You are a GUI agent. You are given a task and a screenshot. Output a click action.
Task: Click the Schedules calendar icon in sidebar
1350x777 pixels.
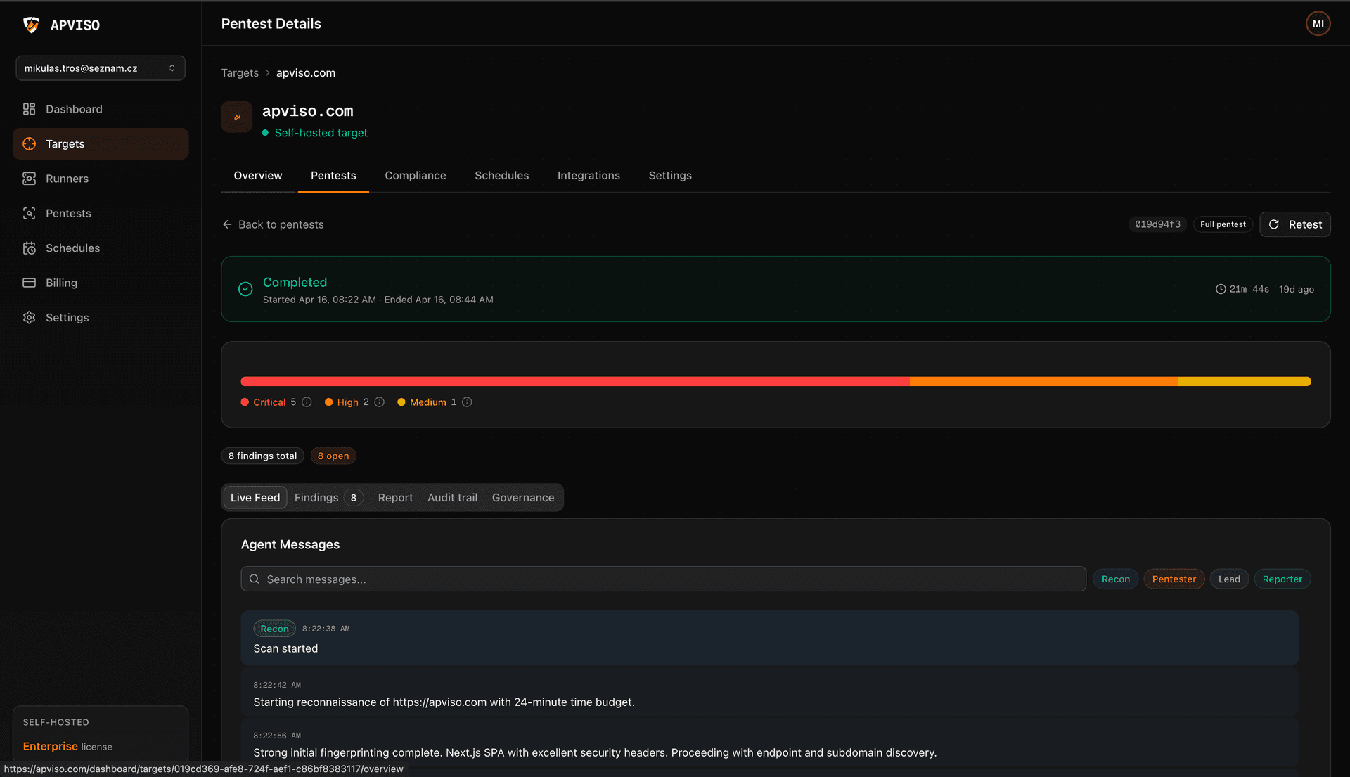(x=29, y=248)
